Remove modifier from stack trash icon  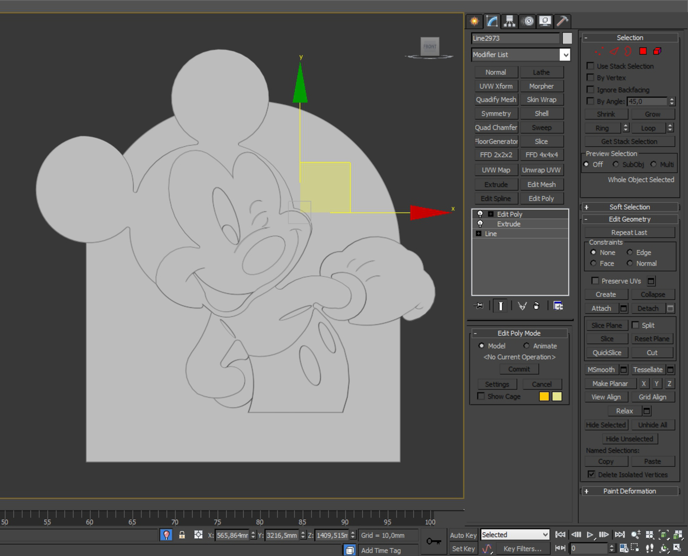(x=537, y=306)
